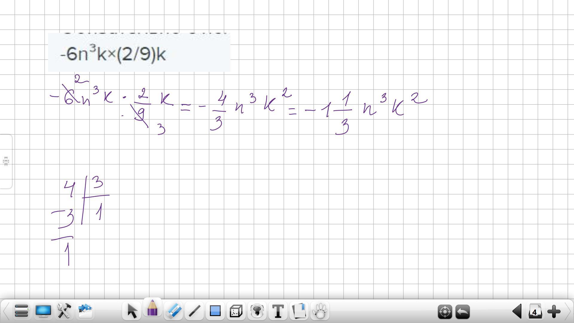Select the Text tool

click(278, 311)
